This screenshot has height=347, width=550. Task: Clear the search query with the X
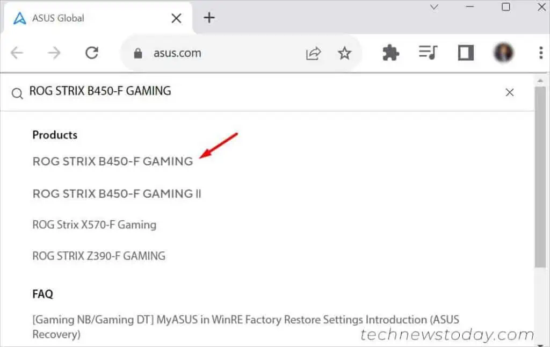509,92
